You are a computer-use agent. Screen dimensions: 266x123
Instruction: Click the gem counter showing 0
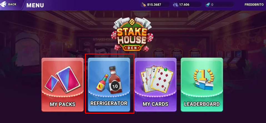219,4
